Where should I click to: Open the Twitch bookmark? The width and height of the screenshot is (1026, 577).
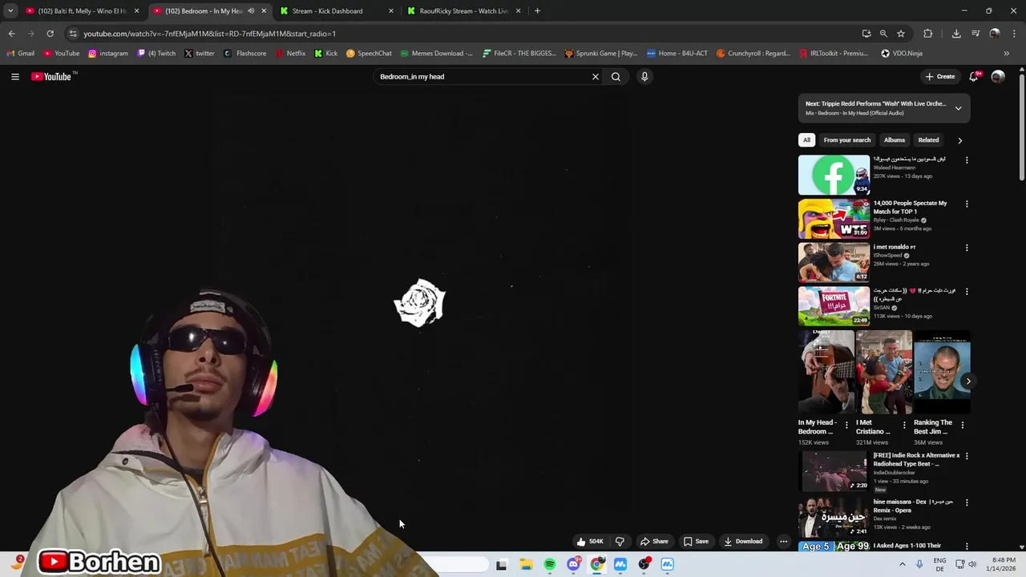click(x=156, y=54)
